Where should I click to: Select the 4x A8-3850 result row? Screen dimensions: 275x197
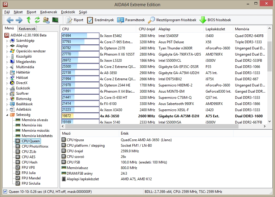click(x=164, y=73)
